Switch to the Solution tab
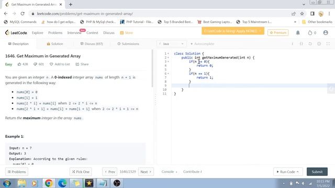 [54, 44]
